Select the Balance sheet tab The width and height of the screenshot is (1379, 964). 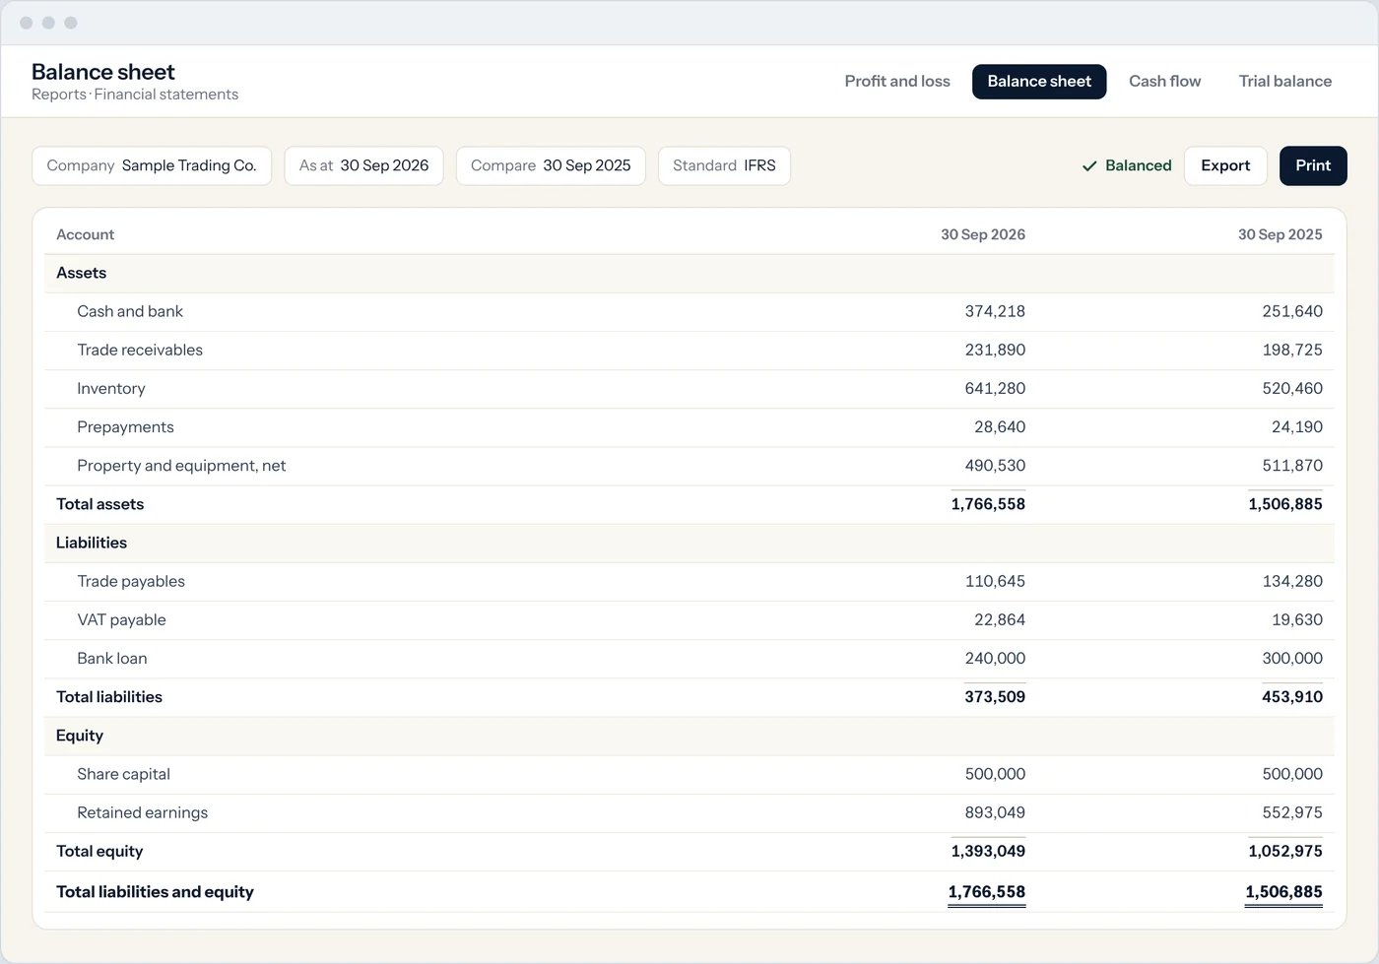pos(1039,82)
